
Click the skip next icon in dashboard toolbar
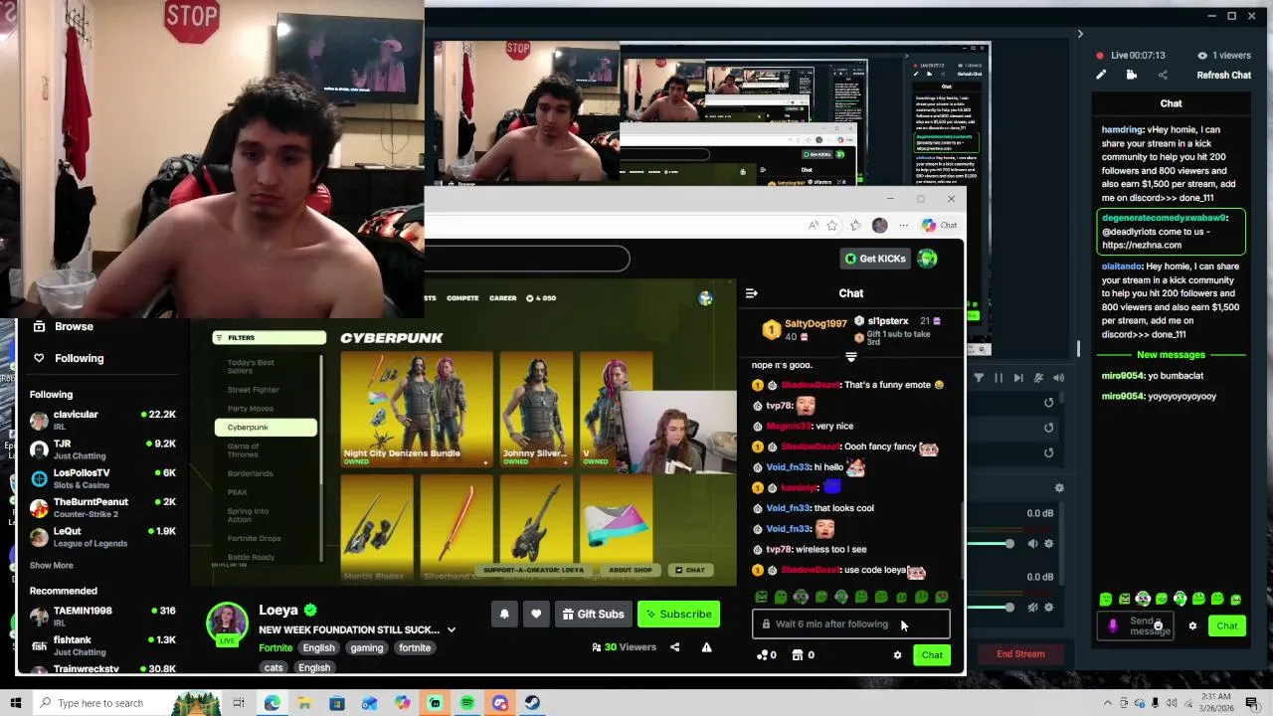pyautogui.click(x=1018, y=378)
